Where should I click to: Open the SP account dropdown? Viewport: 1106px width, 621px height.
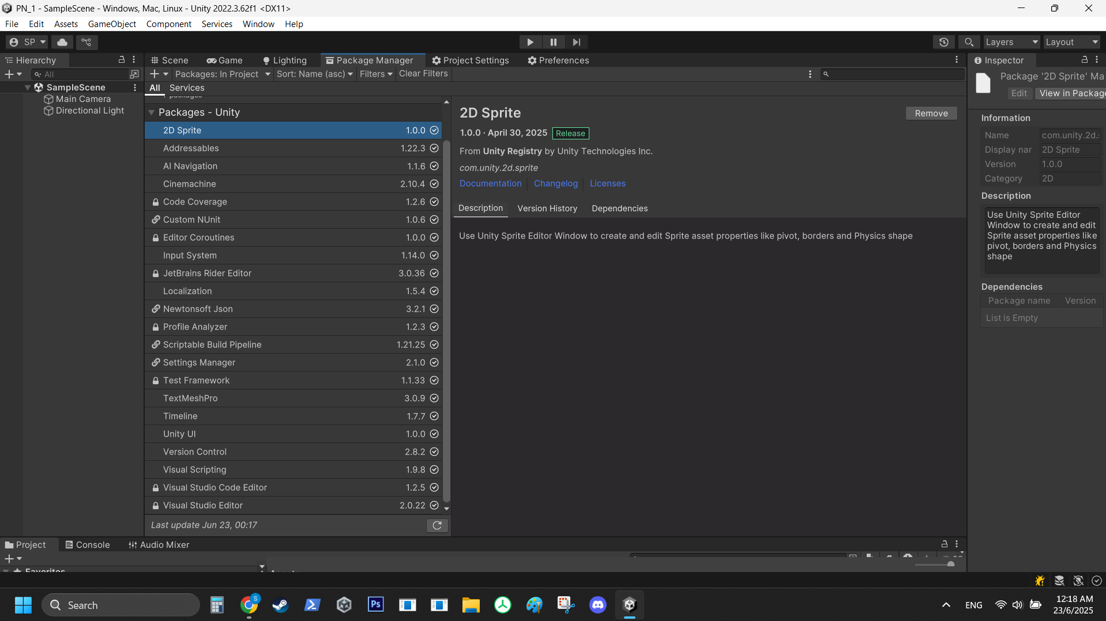27,42
